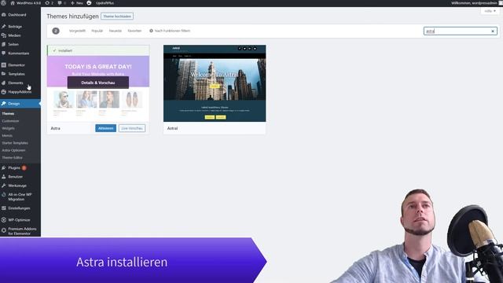Open Einstellungen settings icon in sidebar
The width and height of the screenshot is (503, 283).
(3, 208)
